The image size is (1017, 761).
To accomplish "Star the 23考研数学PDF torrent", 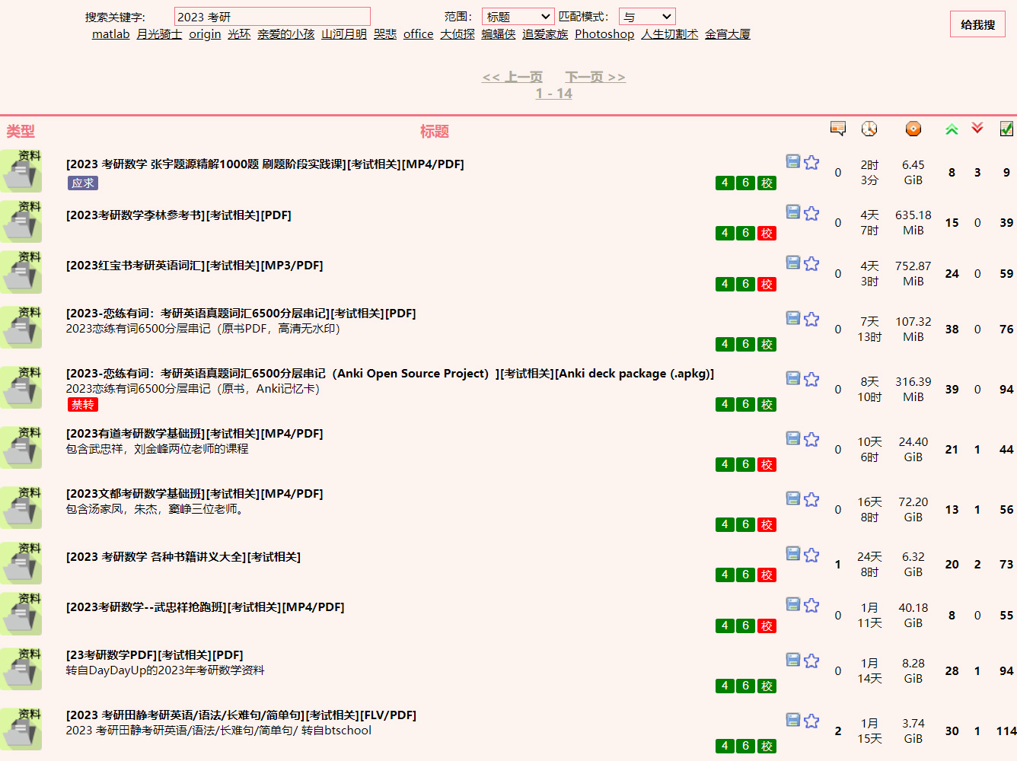I will point(811,661).
